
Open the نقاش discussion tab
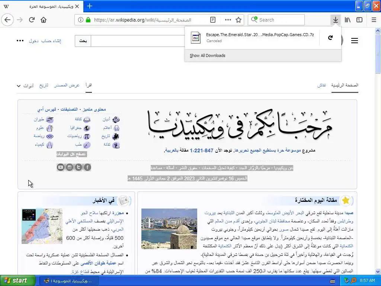(321, 85)
